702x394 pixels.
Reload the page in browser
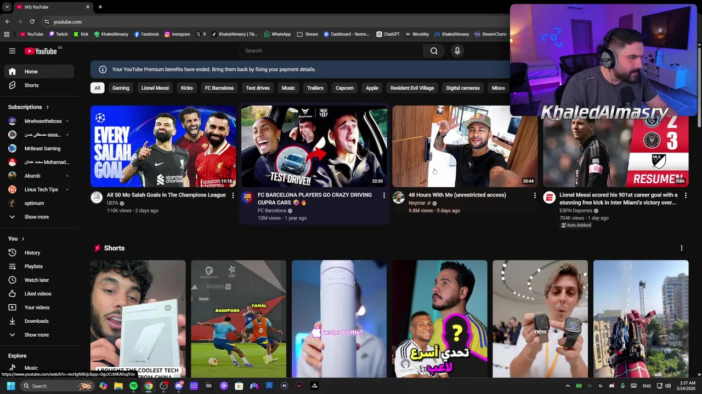pos(32,22)
